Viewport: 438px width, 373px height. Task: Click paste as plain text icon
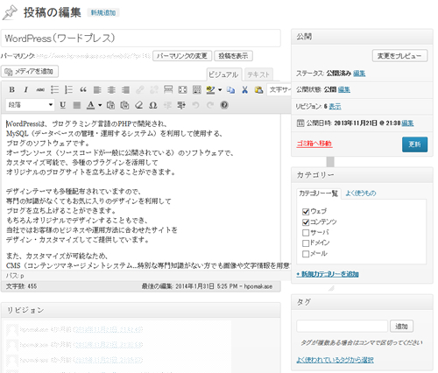[x=110, y=105]
